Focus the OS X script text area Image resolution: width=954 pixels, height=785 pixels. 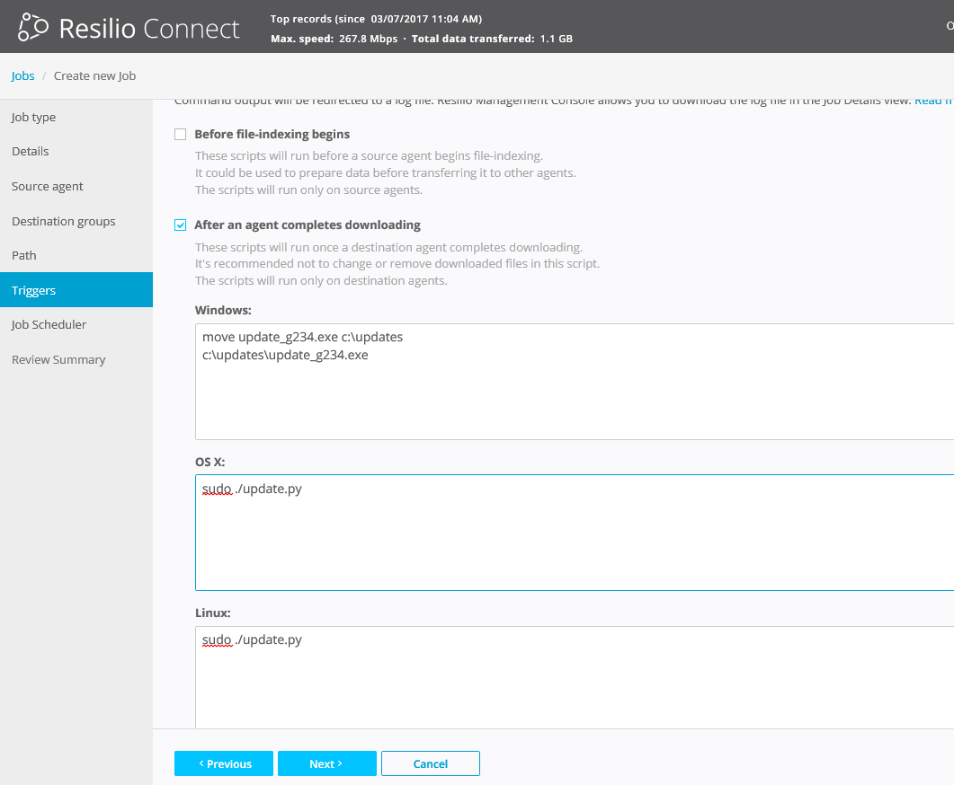coord(574,539)
